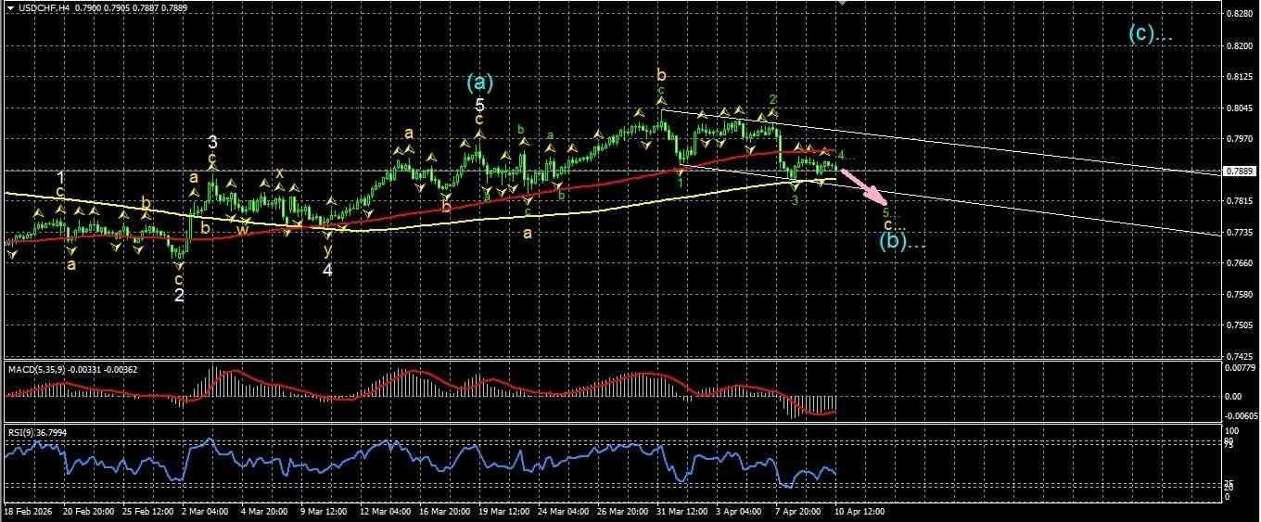Screen dimensions: 1261x522
Task: Click the 0.00779 MACD scale value
Action: click(1240, 369)
